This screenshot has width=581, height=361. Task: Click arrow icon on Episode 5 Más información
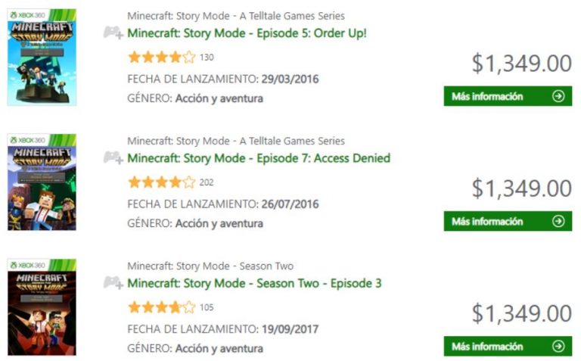[x=558, y=96]
